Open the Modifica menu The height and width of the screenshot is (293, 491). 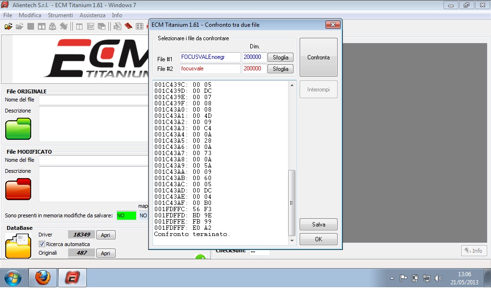30,15
